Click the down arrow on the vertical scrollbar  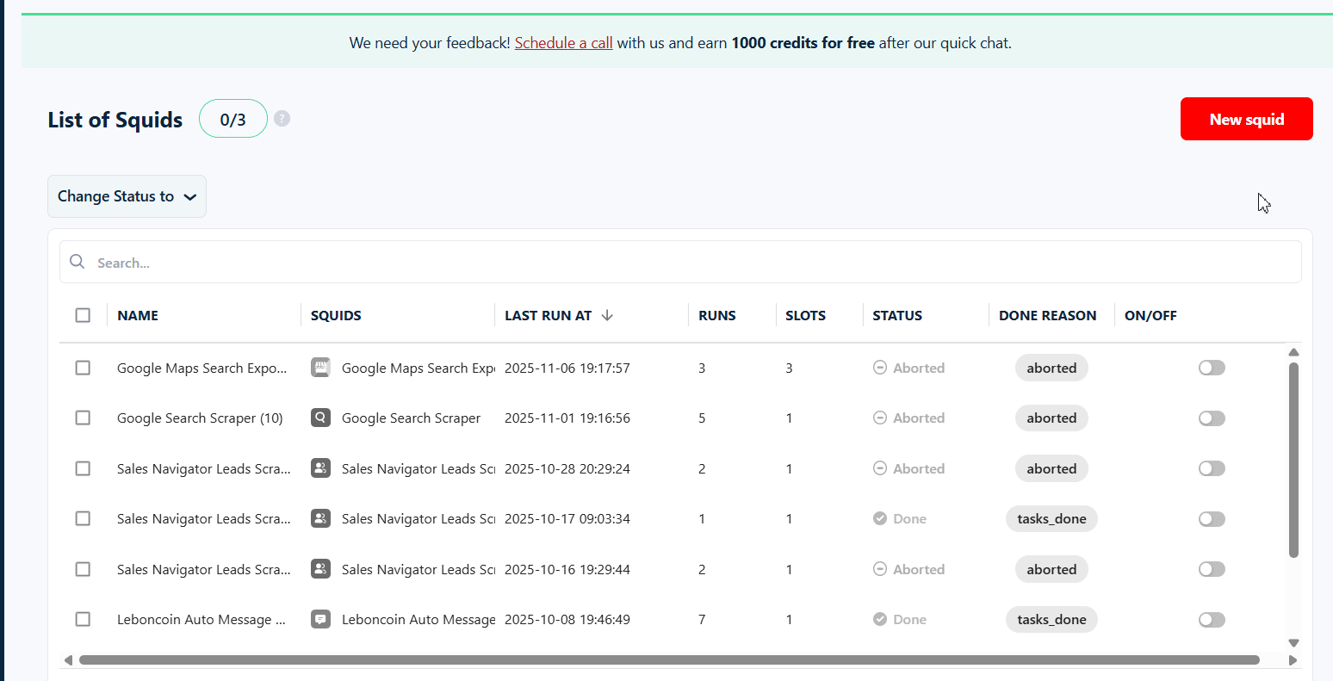pyautogui.click(x=1294, y=642)
